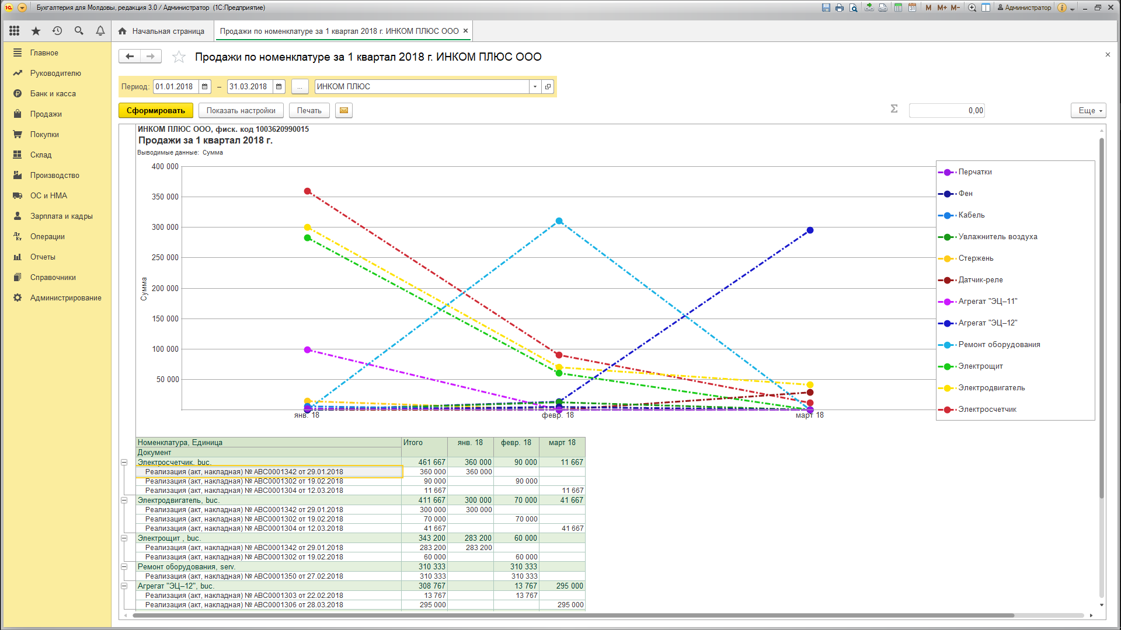Click the zoom magnifier icon in title bar
Screen dimensions: 1121x630
pyautogui.click(x=972, y=8)
